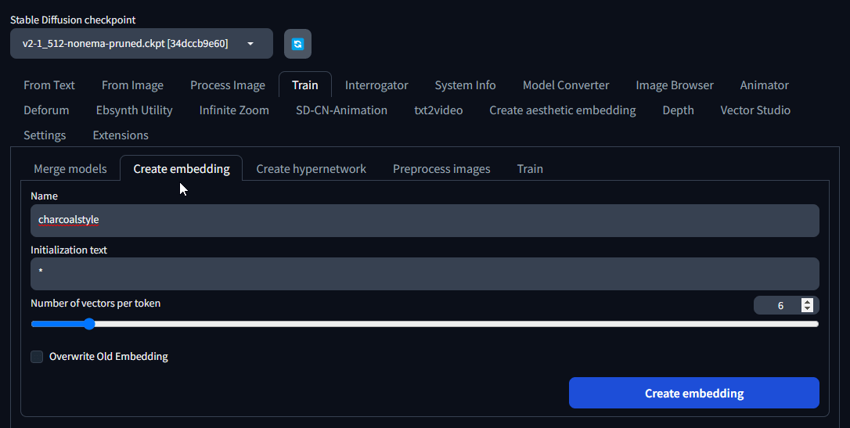
Task: Click the embedding Name input field
Action: [x=425, y=221]
